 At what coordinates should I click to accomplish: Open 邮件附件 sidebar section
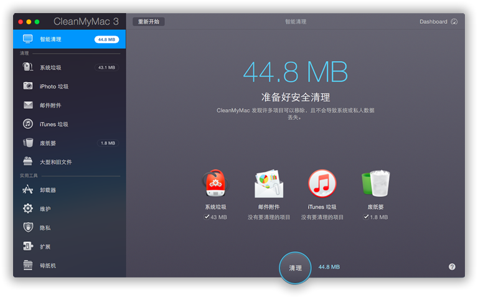tap(70, 105)
